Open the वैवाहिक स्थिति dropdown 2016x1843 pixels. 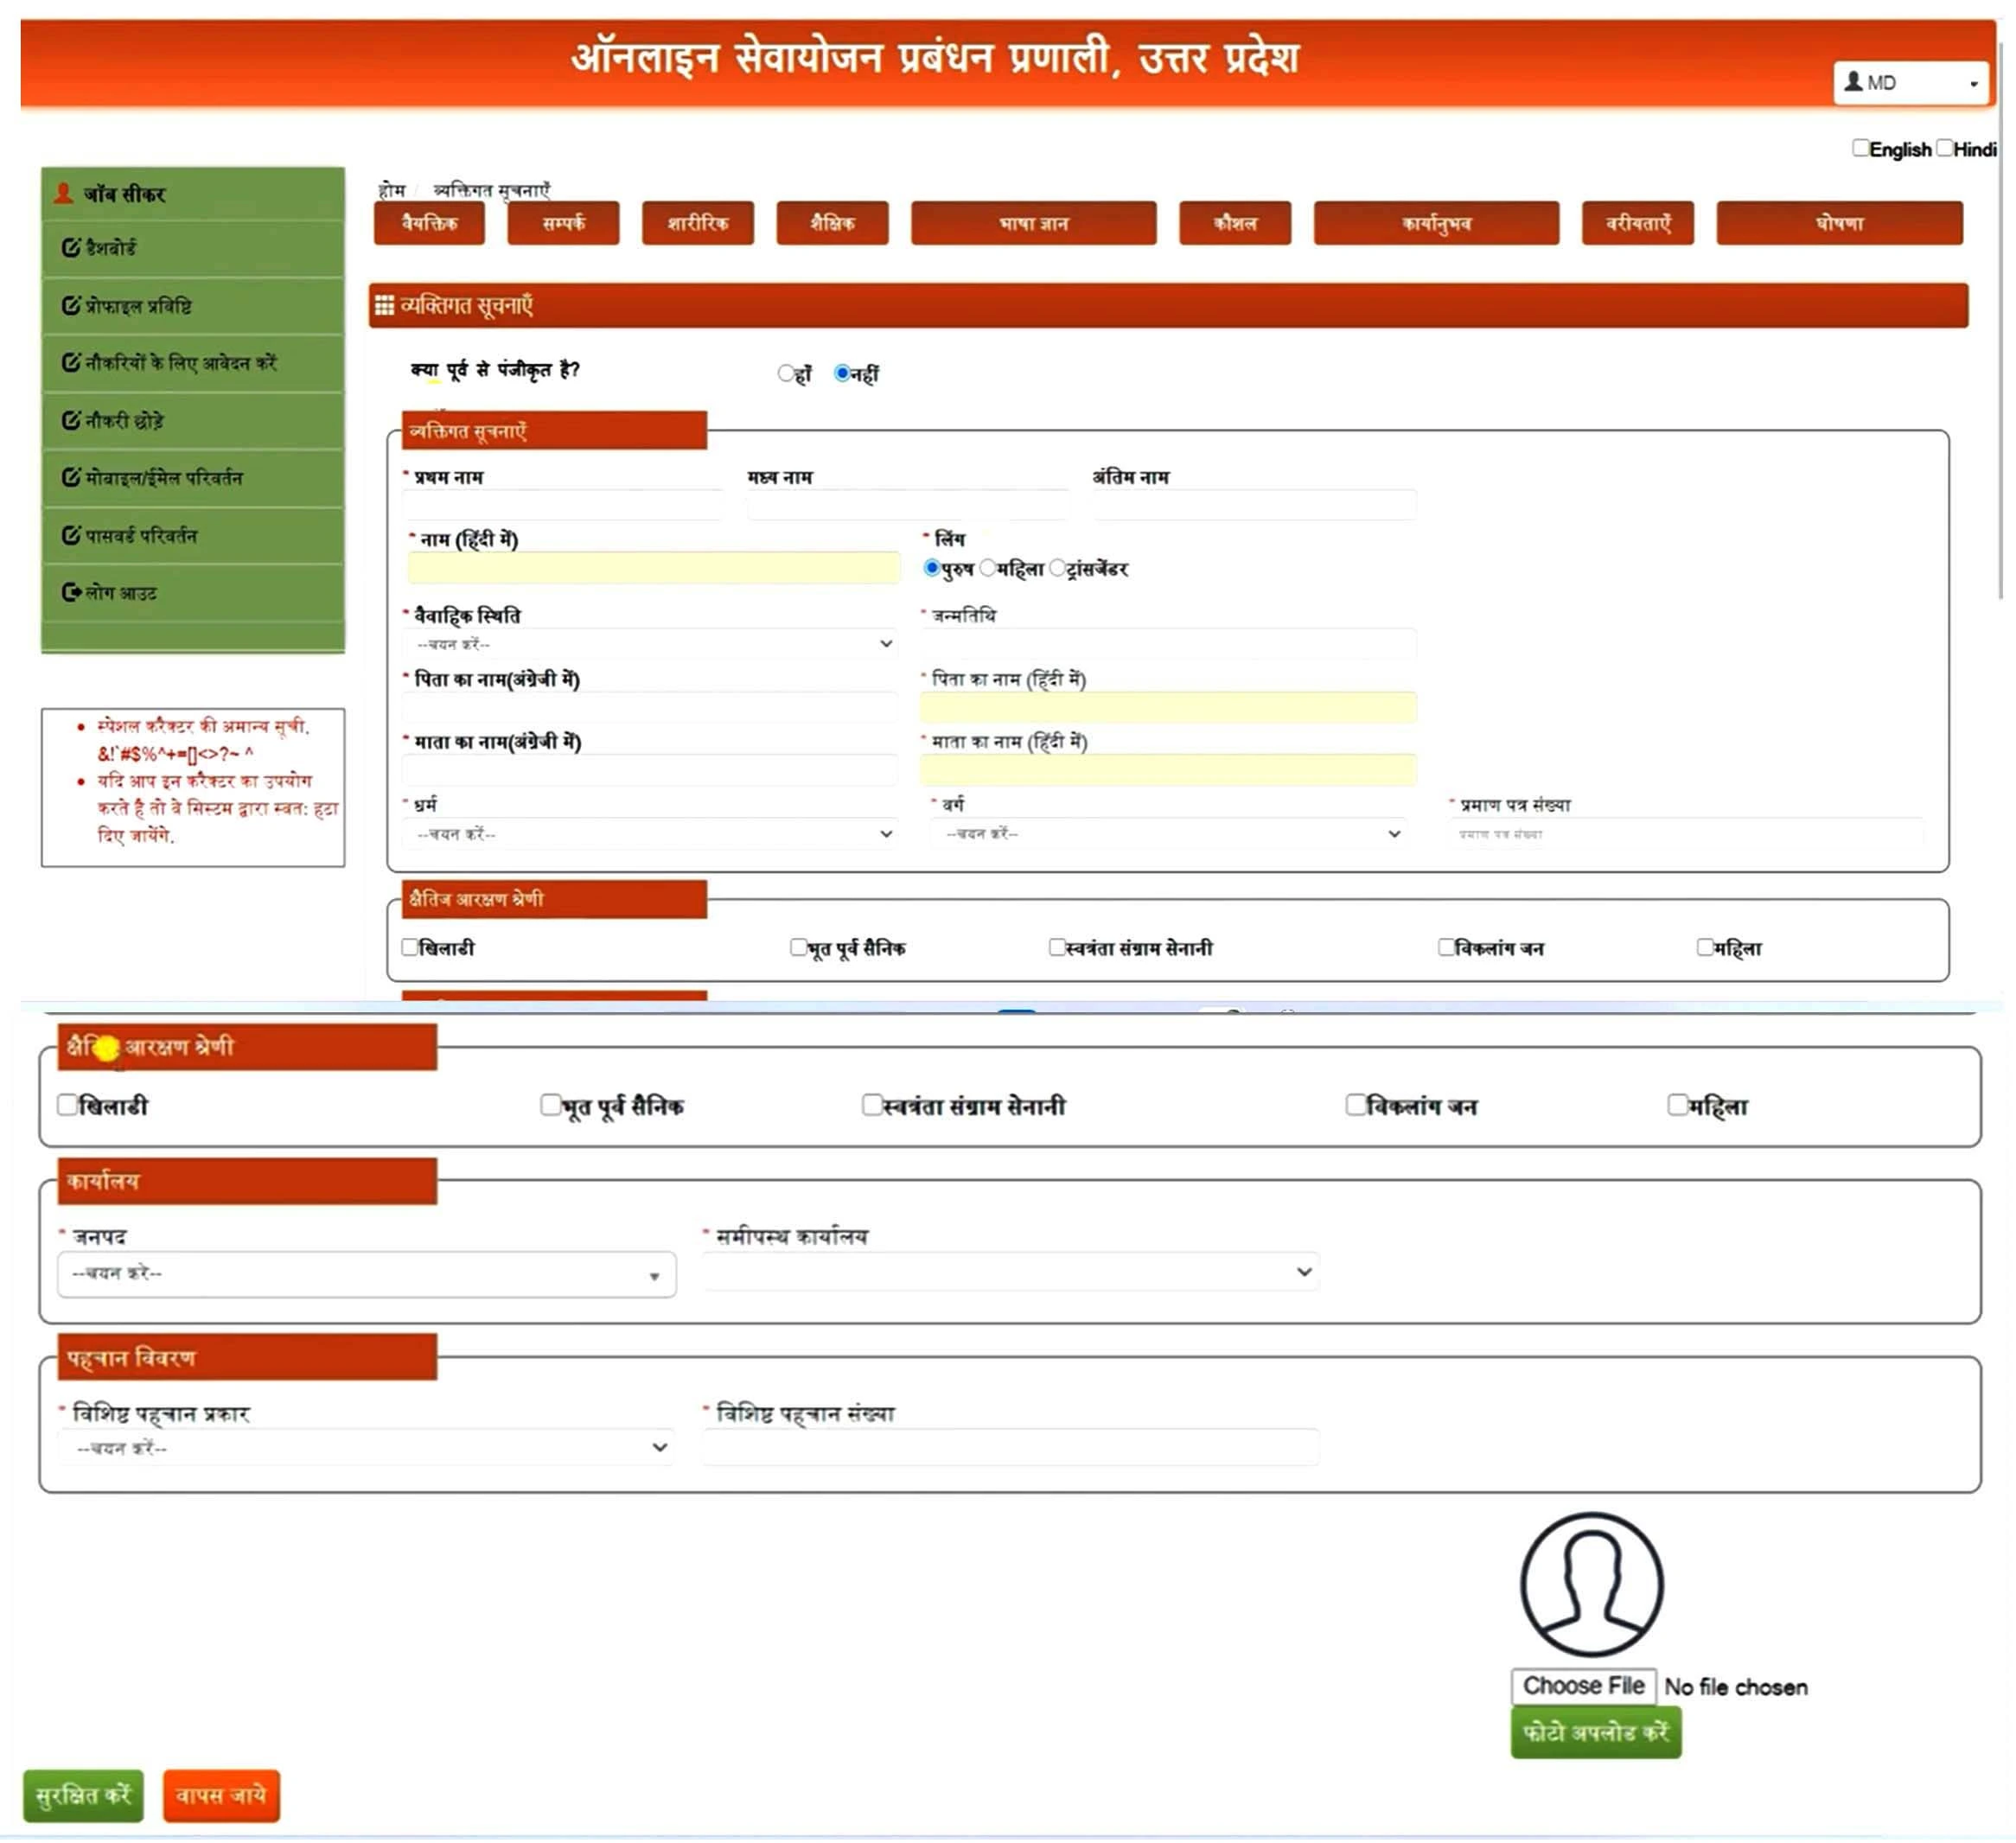(x=650, y=644)
